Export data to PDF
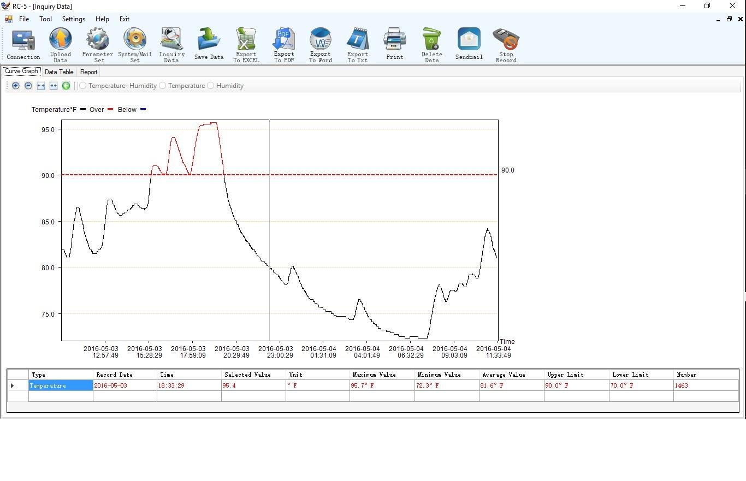The image size is (746, 481). (283, 45)
